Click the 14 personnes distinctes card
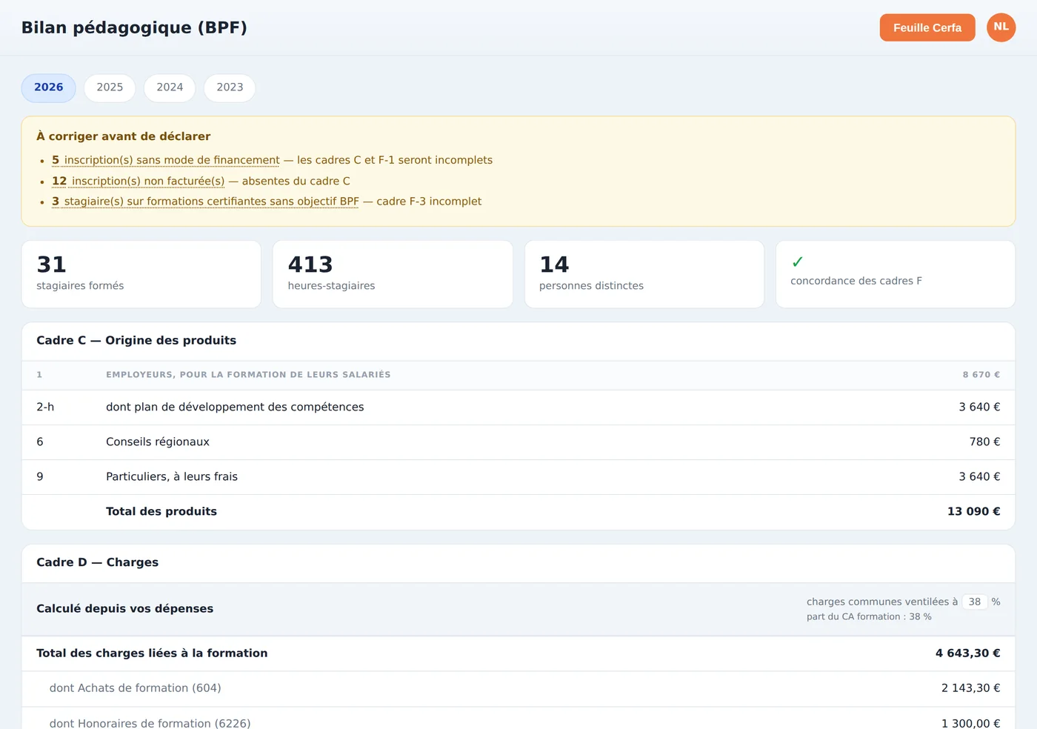Image resolution: width=1037 pixels, height=729 pixels. [644, 274]
